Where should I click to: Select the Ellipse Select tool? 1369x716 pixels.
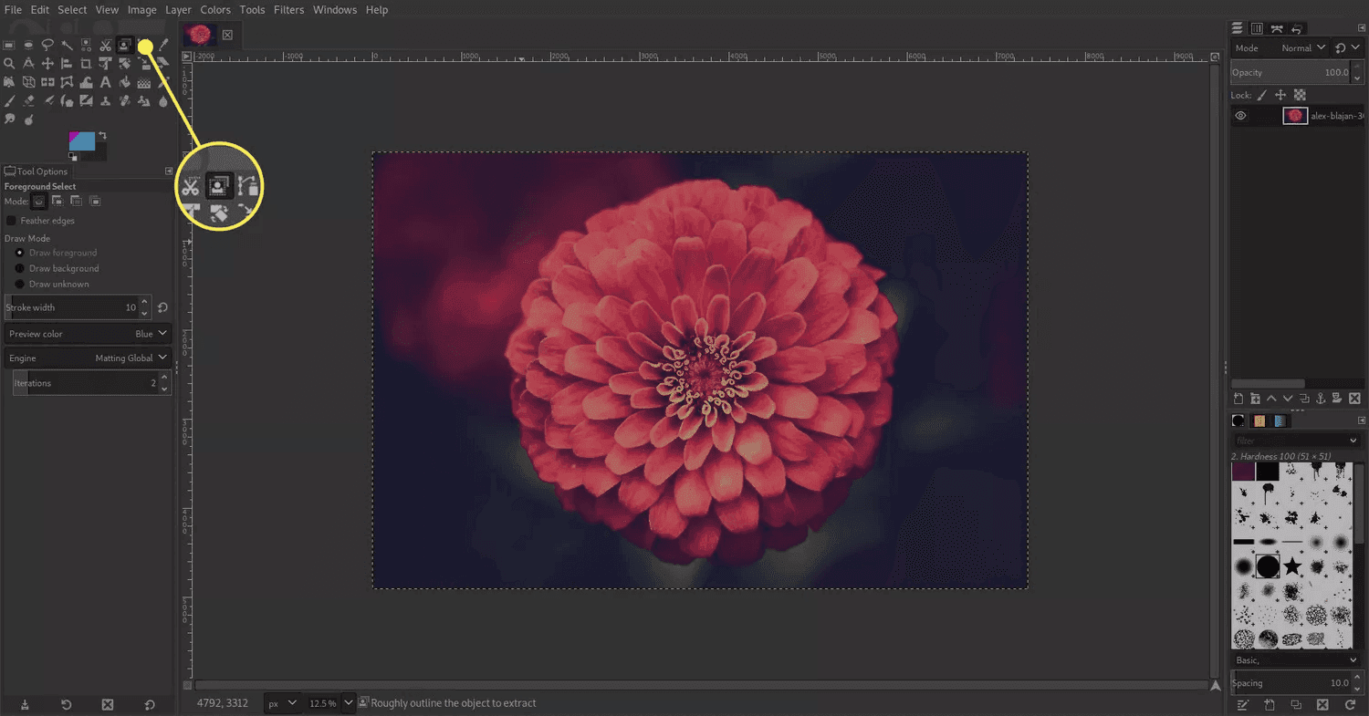28,45
